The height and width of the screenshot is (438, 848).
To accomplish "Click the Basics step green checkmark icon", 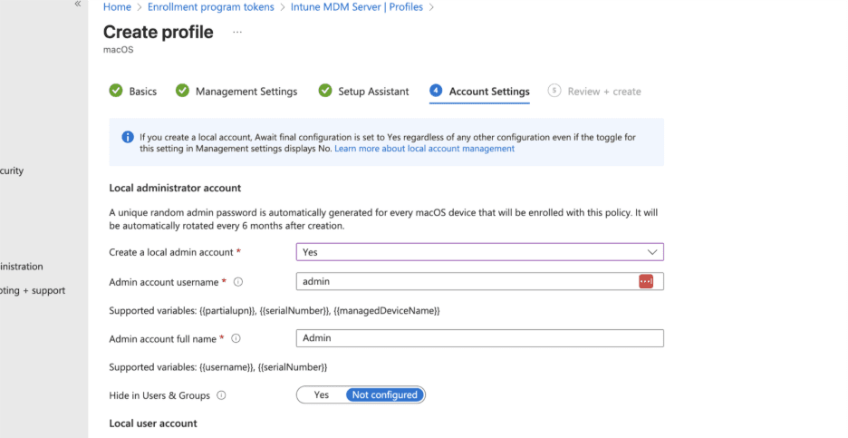I will (116, 91).
